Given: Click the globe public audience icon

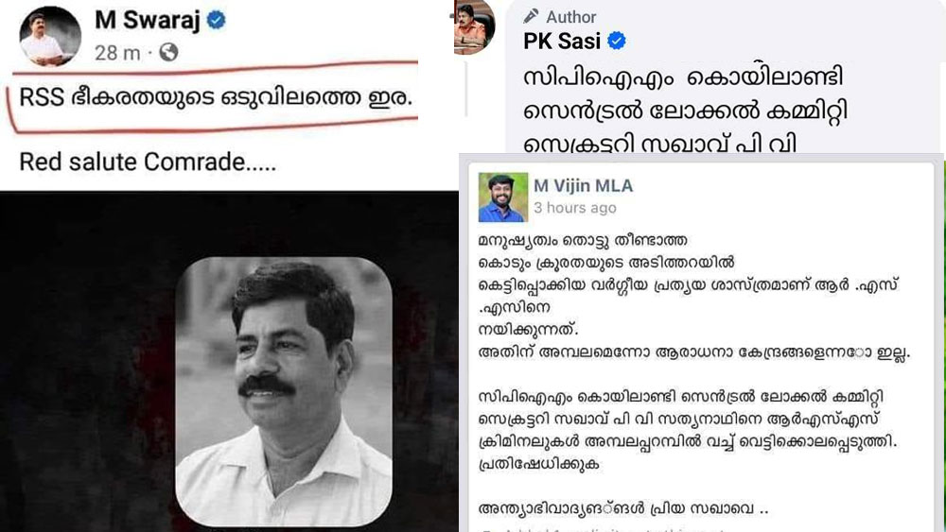Looking at the screenshot, I should [168, 52].
